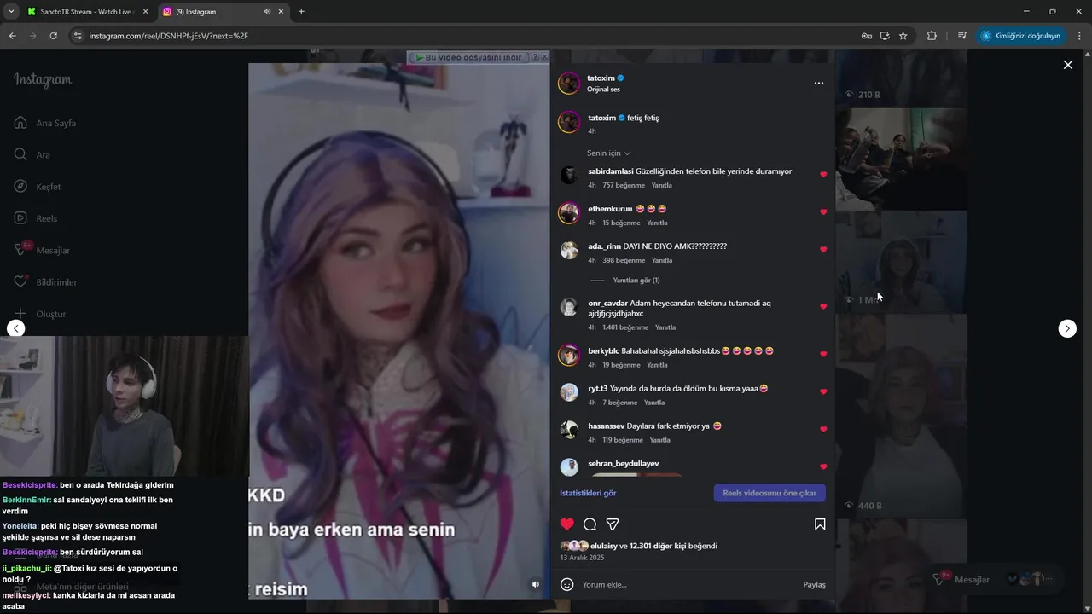Viewport: 1092px width, 614px height.
Task: Like the ryt.t3 comment heart
Action: [x=823, y=391]
